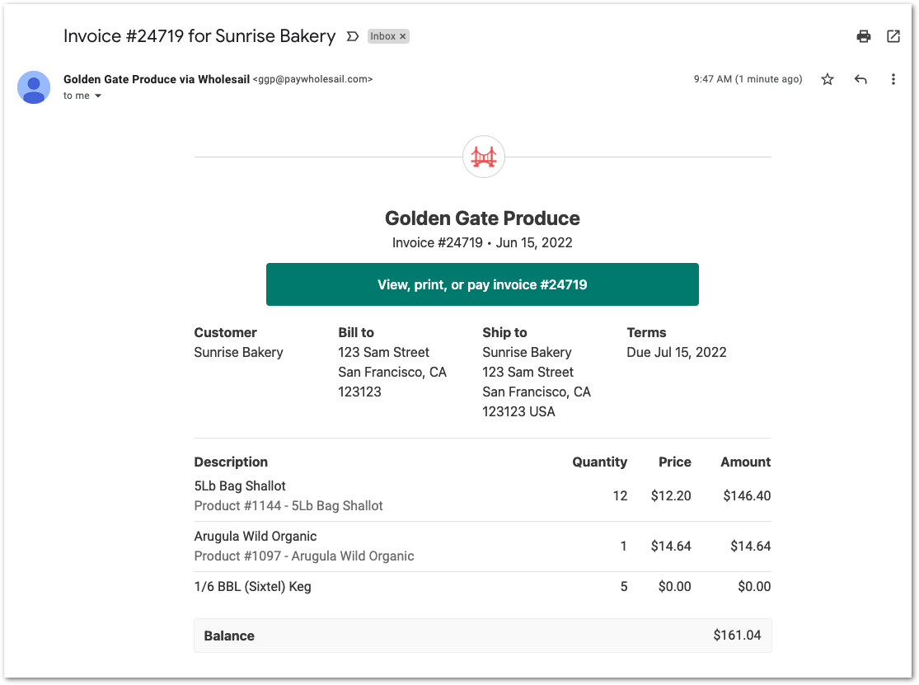The height and width of the screenshot is (685, 919).
Task: Click 'View, print, or pay invoice #24719'
Action: (482, 284)
